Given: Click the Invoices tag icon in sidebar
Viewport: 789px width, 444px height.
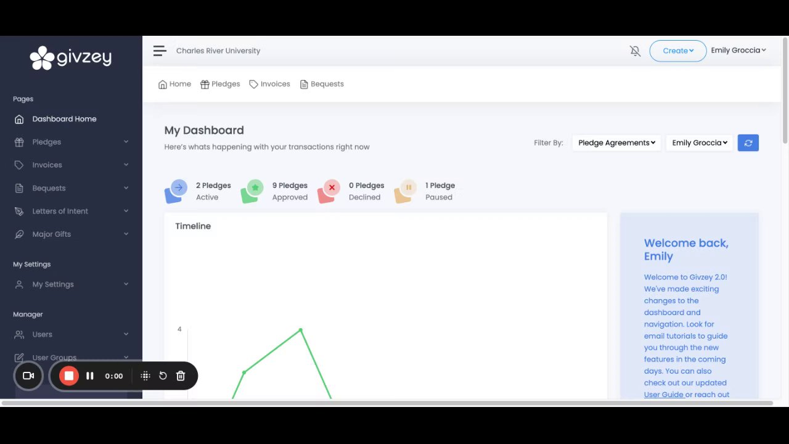Looking at the screenshot, I should 19,165.
